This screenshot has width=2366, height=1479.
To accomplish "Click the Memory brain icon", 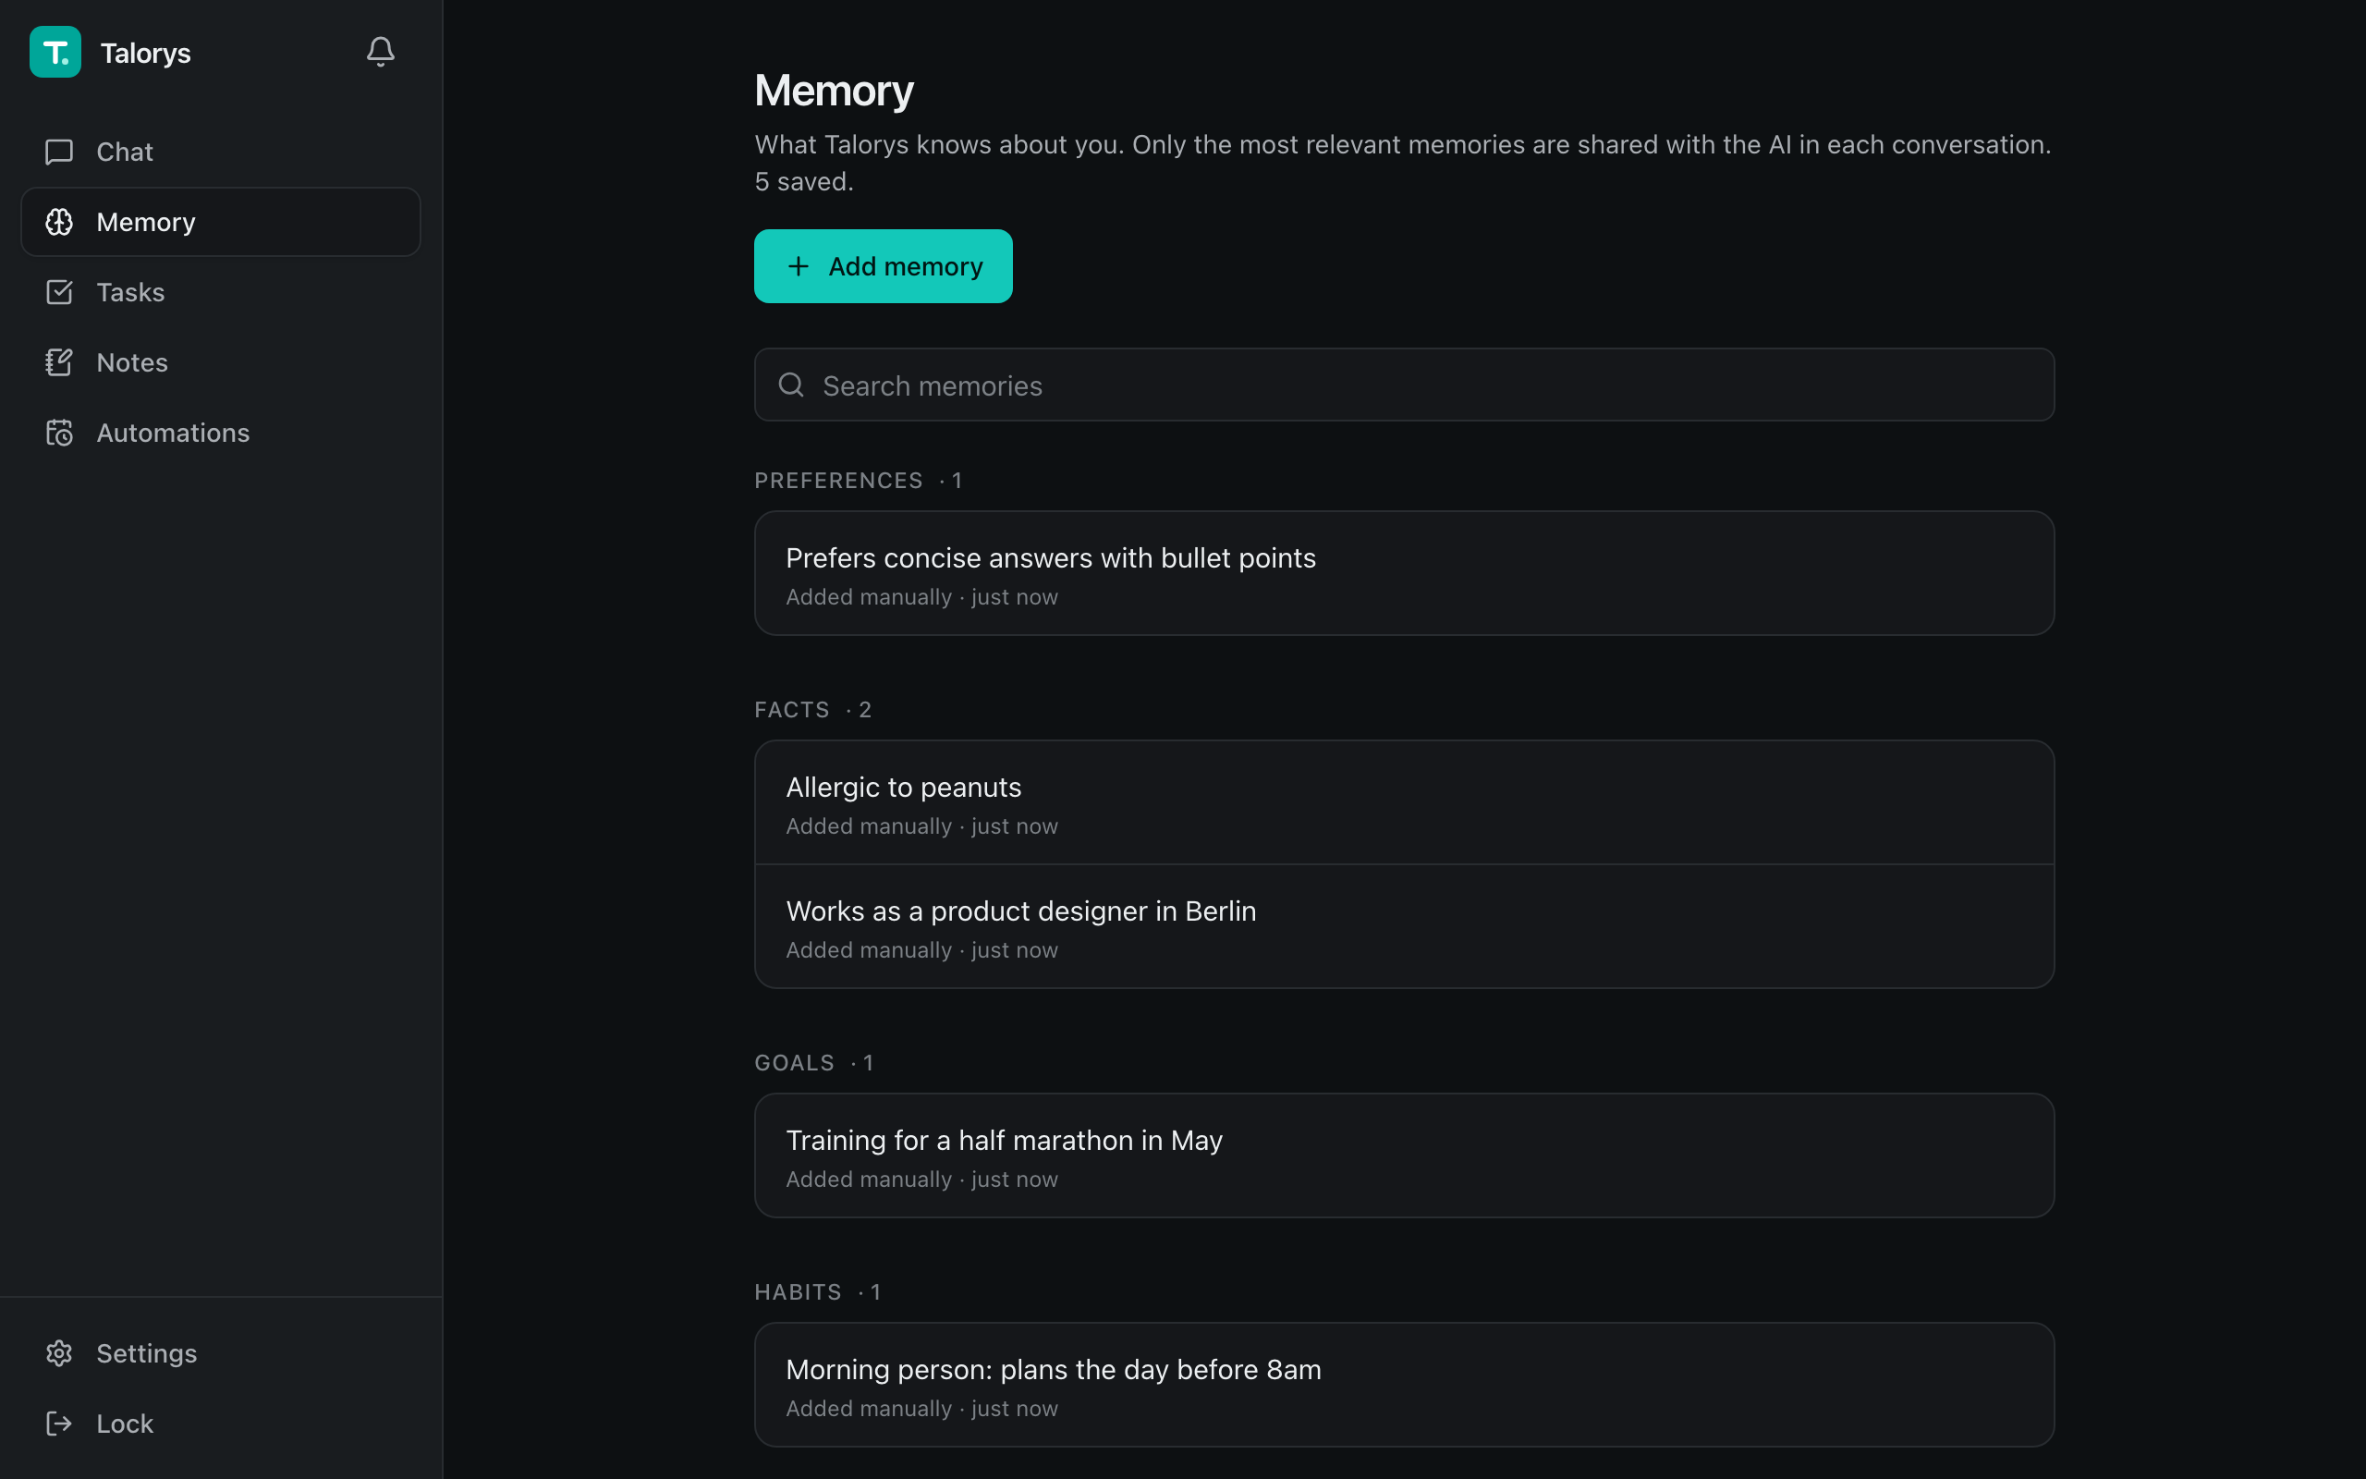I will click(60, 222).
